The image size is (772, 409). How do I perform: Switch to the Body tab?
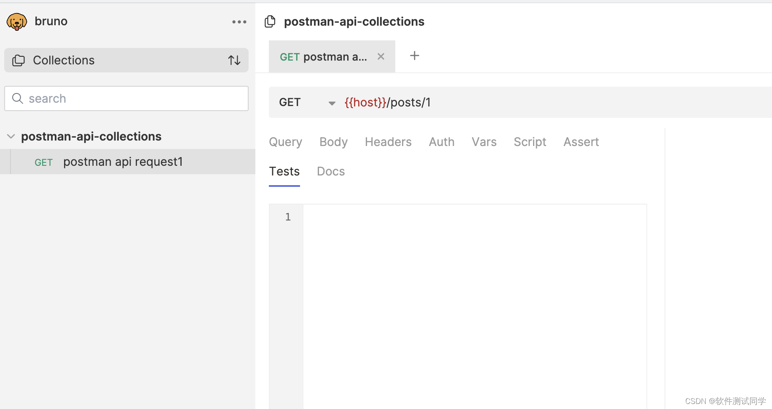click(x=334, y=142)
